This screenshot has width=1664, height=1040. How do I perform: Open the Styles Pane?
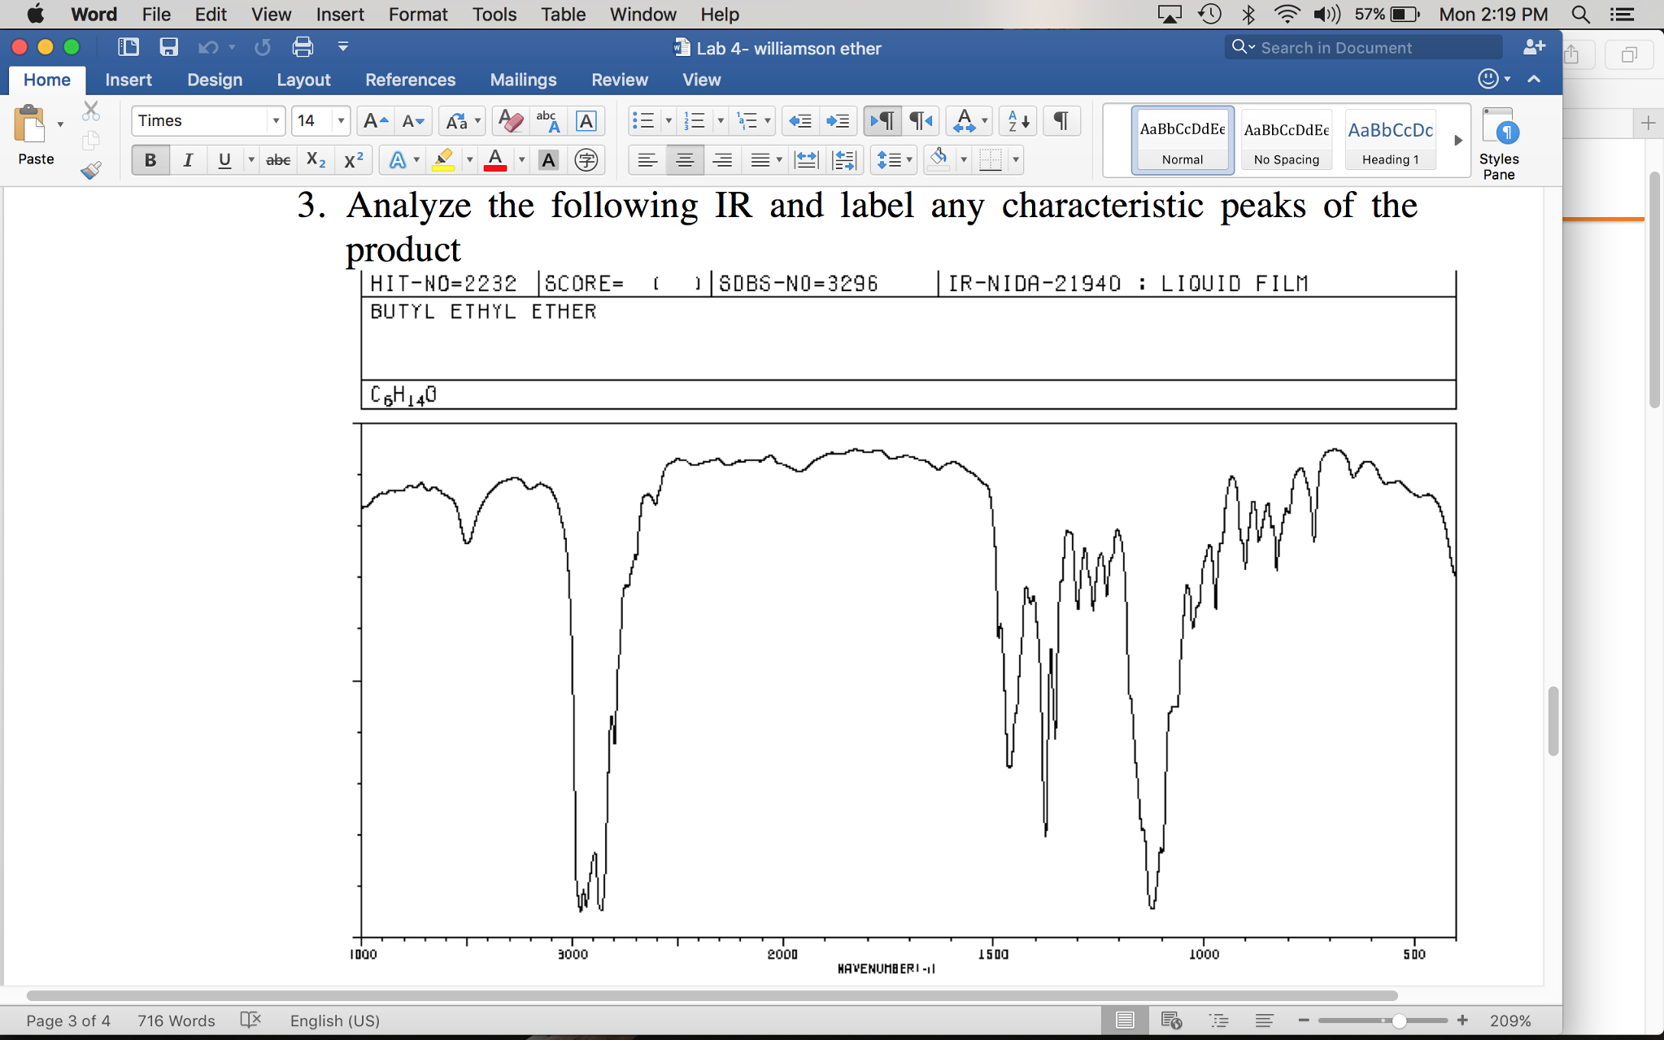click(x=1498, y=144)
